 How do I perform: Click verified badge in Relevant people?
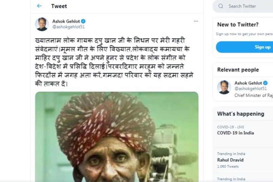266,83
